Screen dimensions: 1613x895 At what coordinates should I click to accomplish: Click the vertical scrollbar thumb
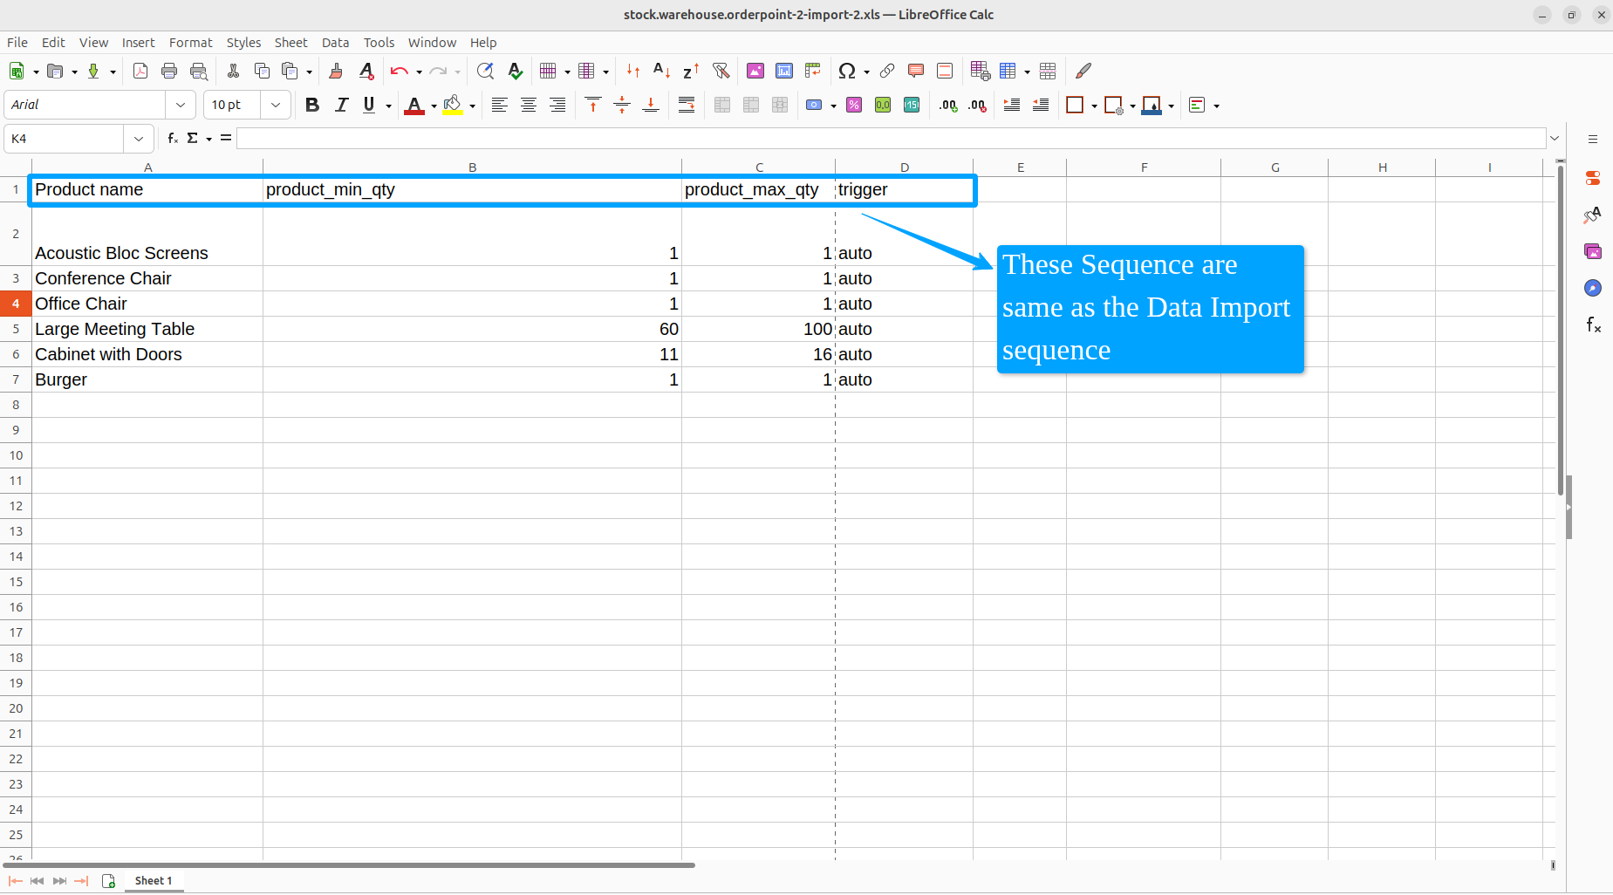(1561, 331)
